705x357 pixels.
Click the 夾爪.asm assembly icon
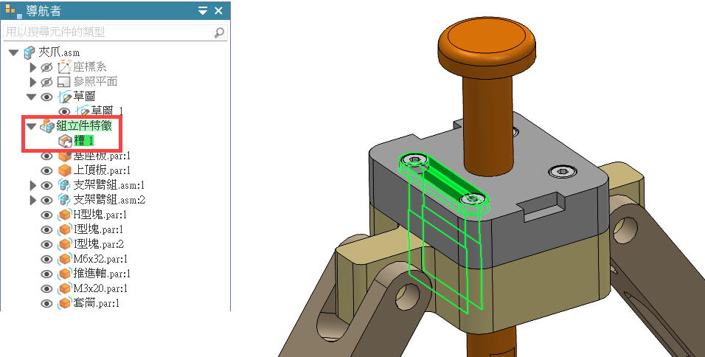pos(29,52)
